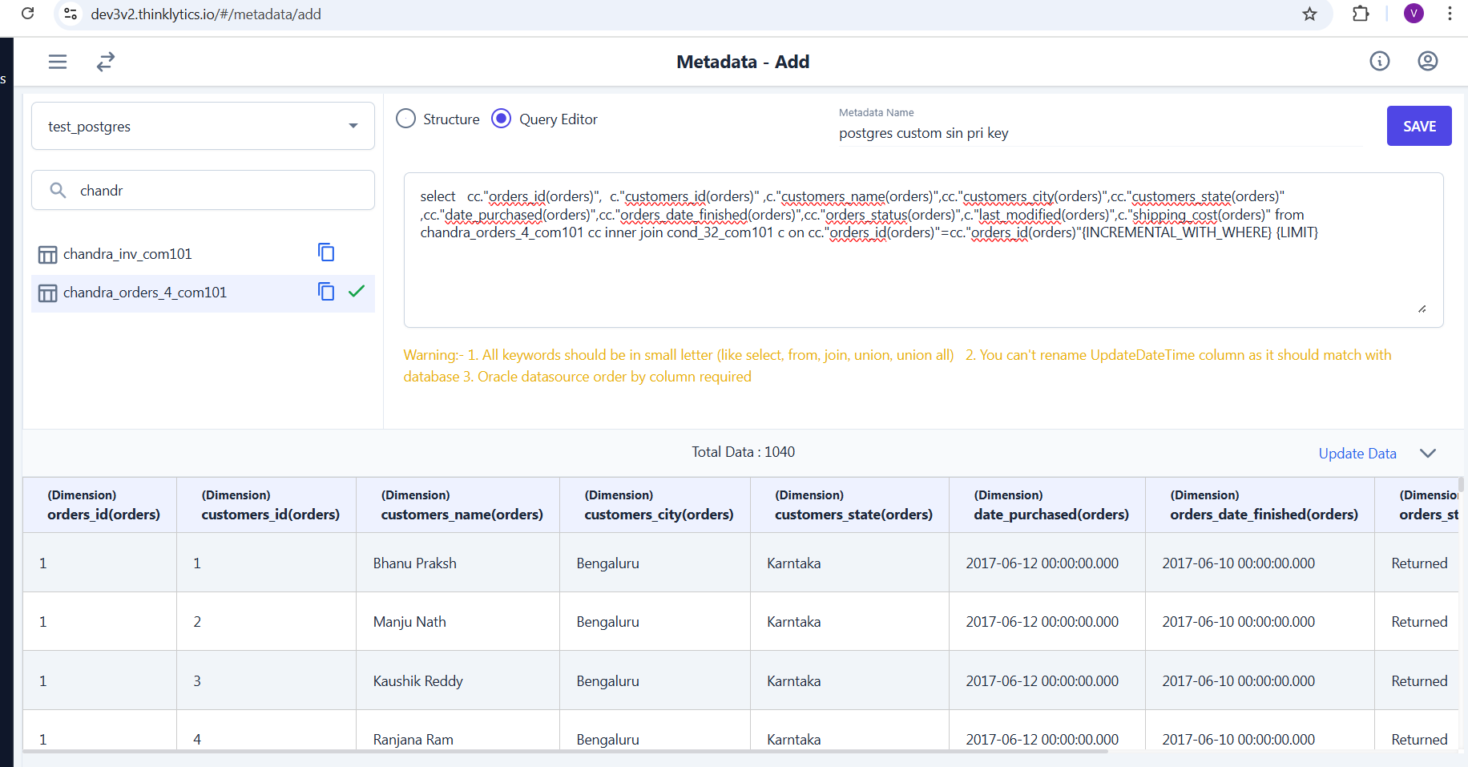Image resolution: width=1468 pixels, height=767 pixels.
Task: Open the hamburger navigation menu
Action: [x=58, y=62]
